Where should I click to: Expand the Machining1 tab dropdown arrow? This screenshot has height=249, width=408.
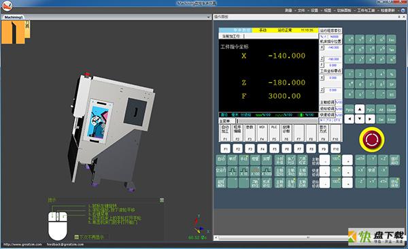tap(209, 17)
